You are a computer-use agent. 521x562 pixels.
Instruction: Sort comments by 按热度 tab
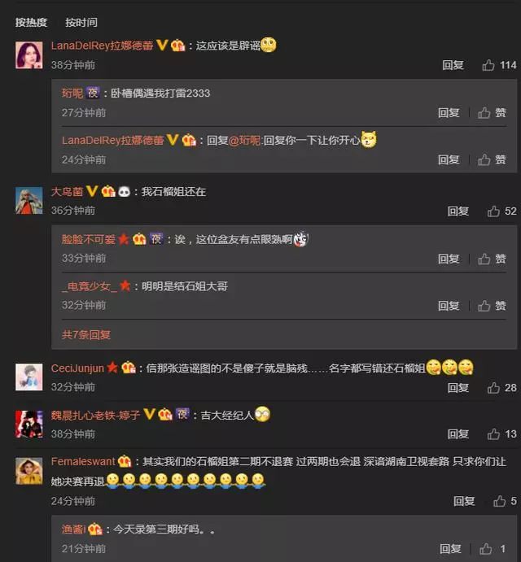tap(31, 22)
